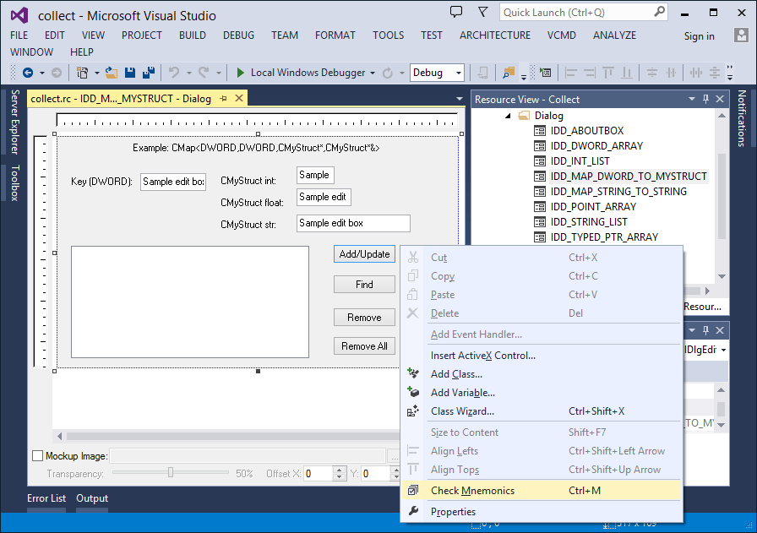Pin the Resource View panel

coord(706,99)
